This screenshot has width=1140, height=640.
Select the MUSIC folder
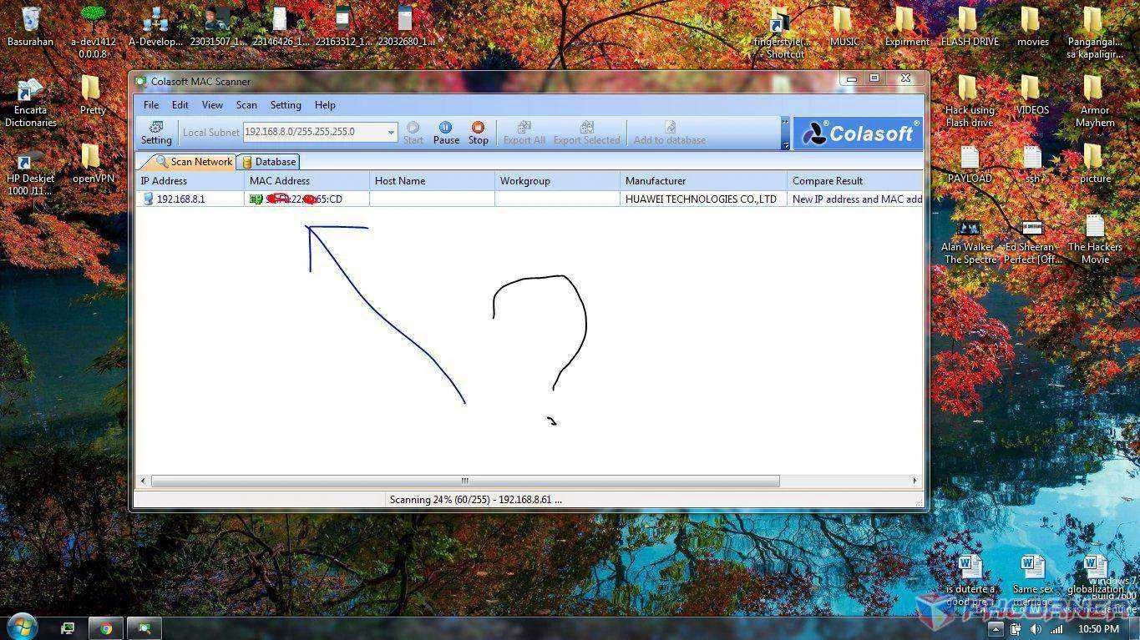(x=844, y=27)
